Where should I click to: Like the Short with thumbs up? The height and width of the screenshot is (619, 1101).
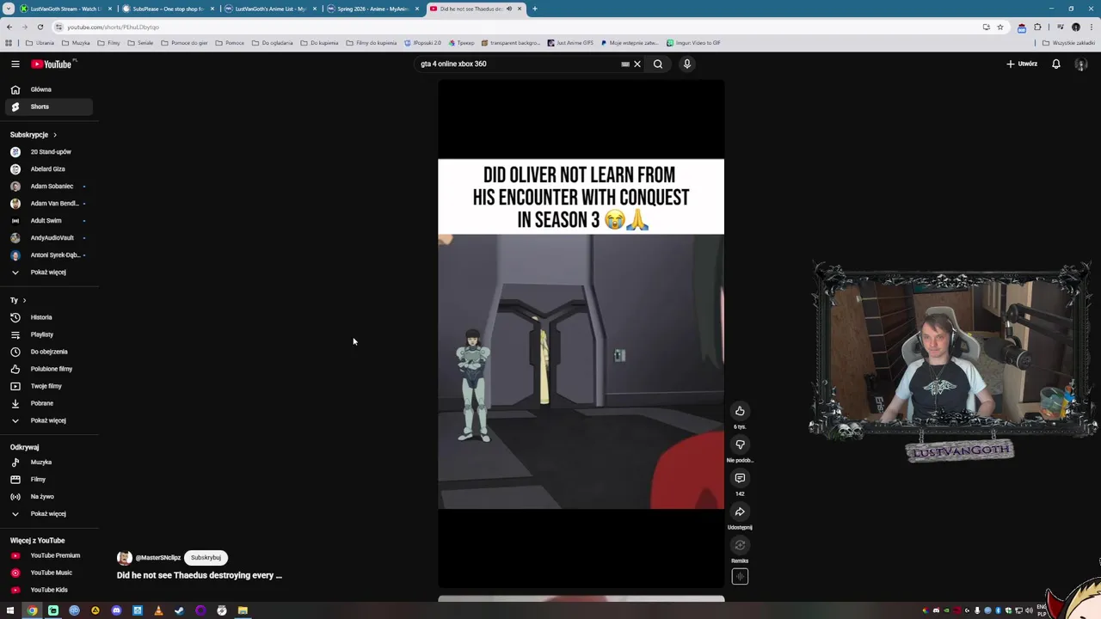pos(740,411)
